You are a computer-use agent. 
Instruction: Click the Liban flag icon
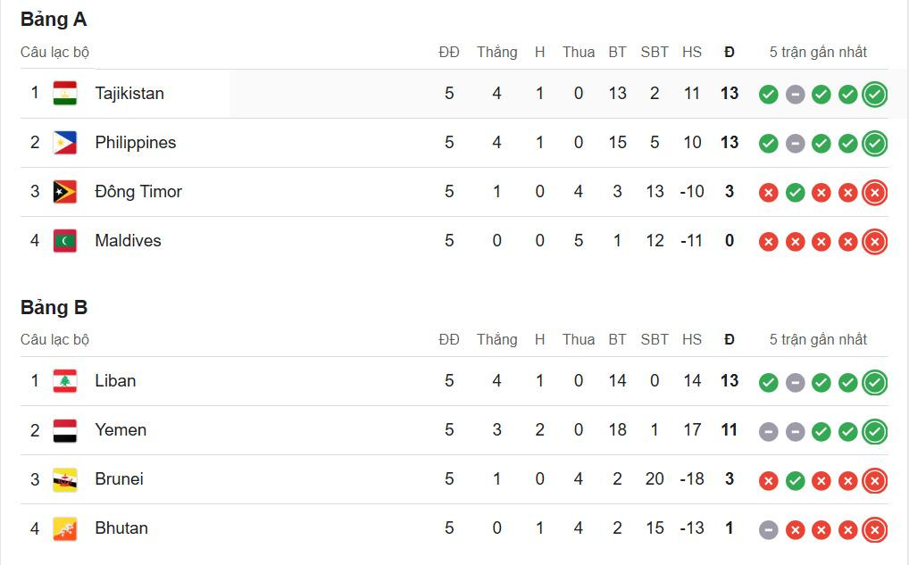click(x=64, y=381)
